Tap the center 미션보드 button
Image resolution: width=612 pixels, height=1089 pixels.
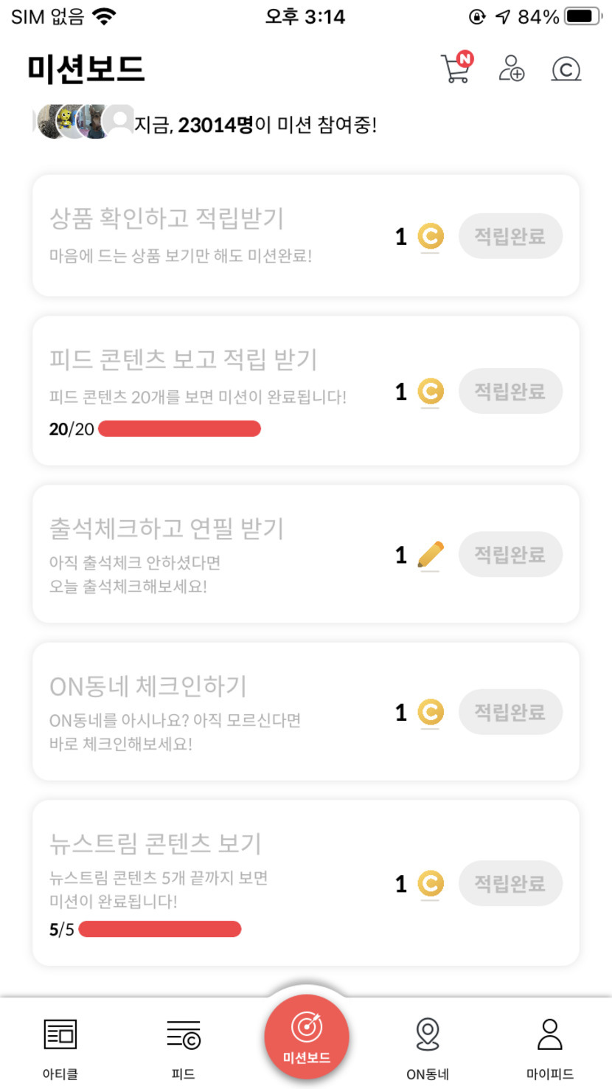(306, 1037)
